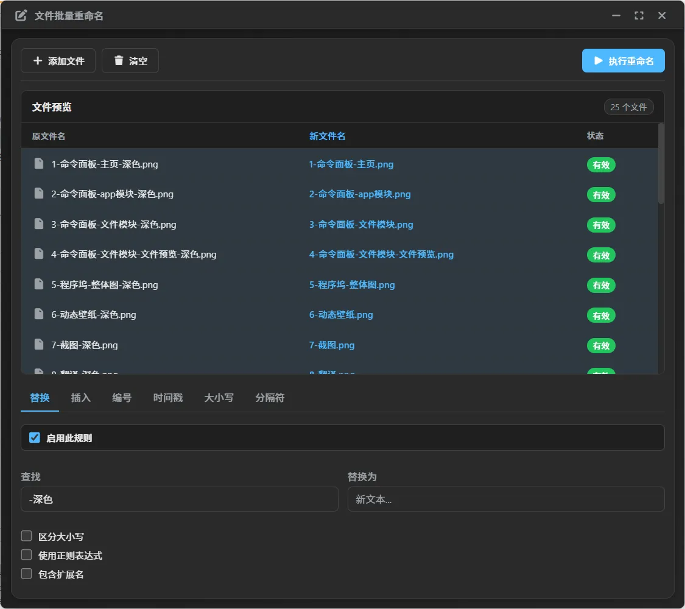
Task: Click 有效 badge in 6-动态壁纸 row
Action: click(x=601, y=315)
